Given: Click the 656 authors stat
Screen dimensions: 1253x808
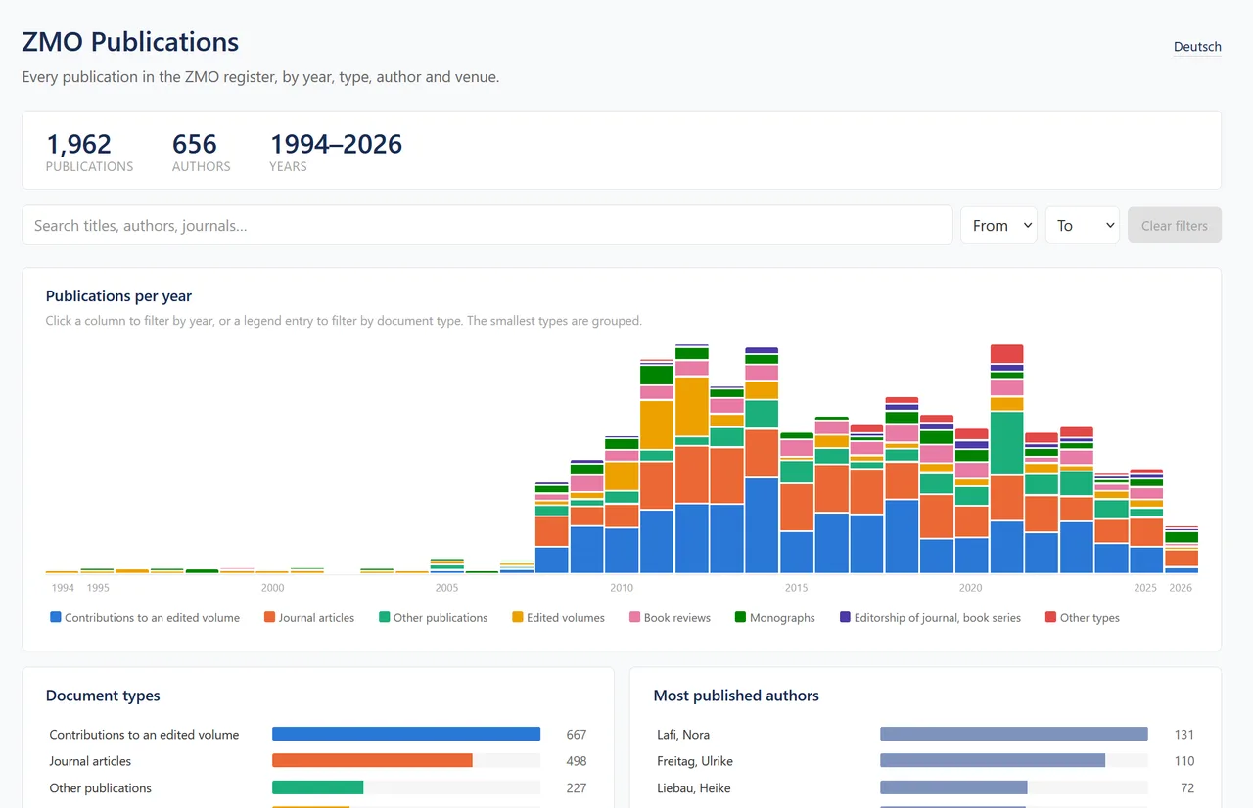Looking at the screenshot, I should [x=201, y=152].
